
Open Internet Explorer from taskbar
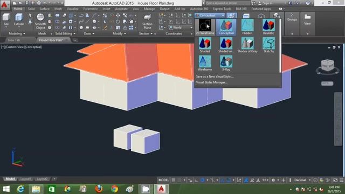coord(20,189)
